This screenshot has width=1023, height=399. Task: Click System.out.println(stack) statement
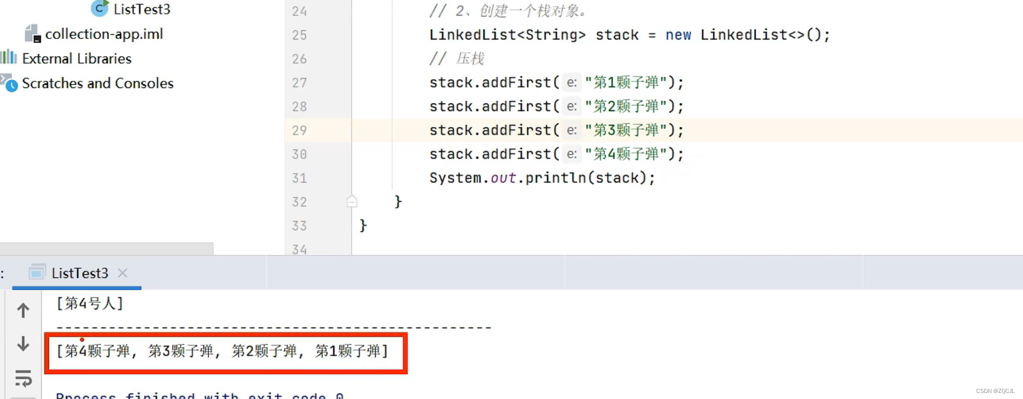pyautogui.click(x=542, y=178)
